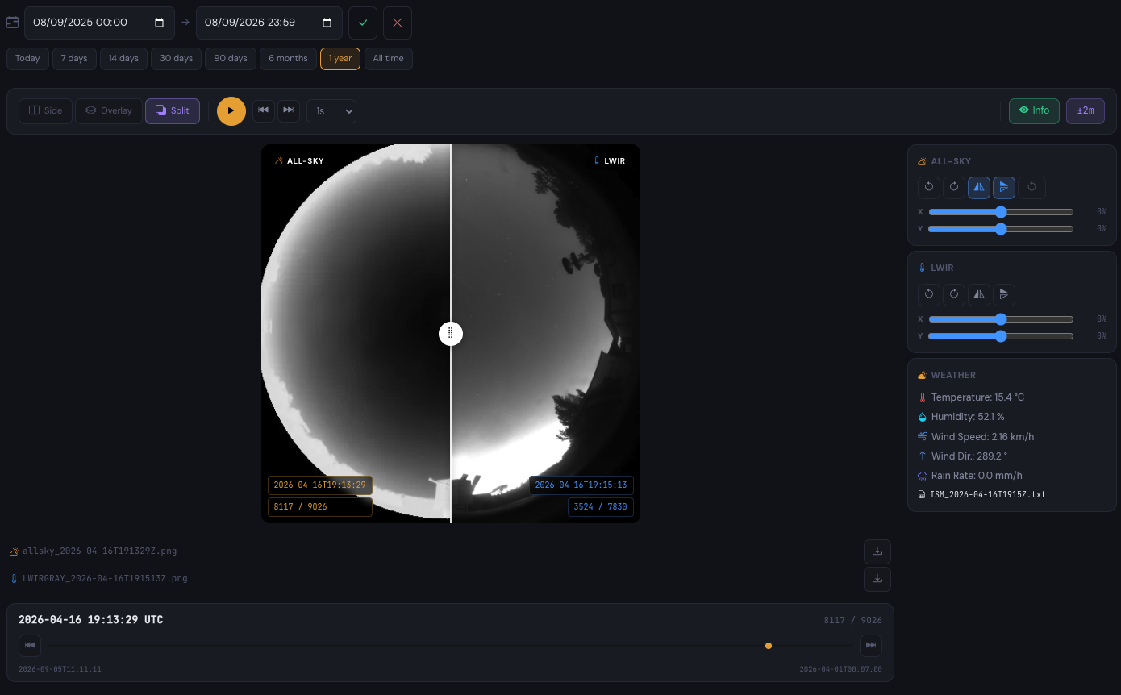Click the LWIRGRAY_2026-04-16T191513Z.png filename
This screenshot has height=695, width=1121.
[x=105, y=579]
